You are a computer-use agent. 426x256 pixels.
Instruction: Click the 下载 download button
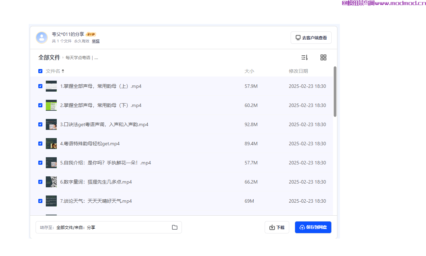pos(277,227)
